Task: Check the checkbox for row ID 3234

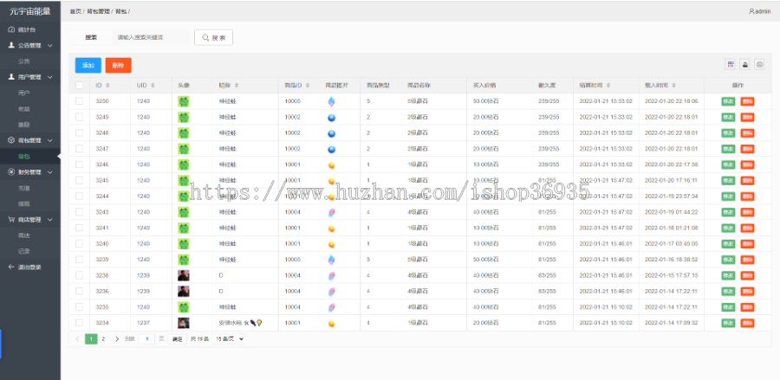Action: point(79,323)
